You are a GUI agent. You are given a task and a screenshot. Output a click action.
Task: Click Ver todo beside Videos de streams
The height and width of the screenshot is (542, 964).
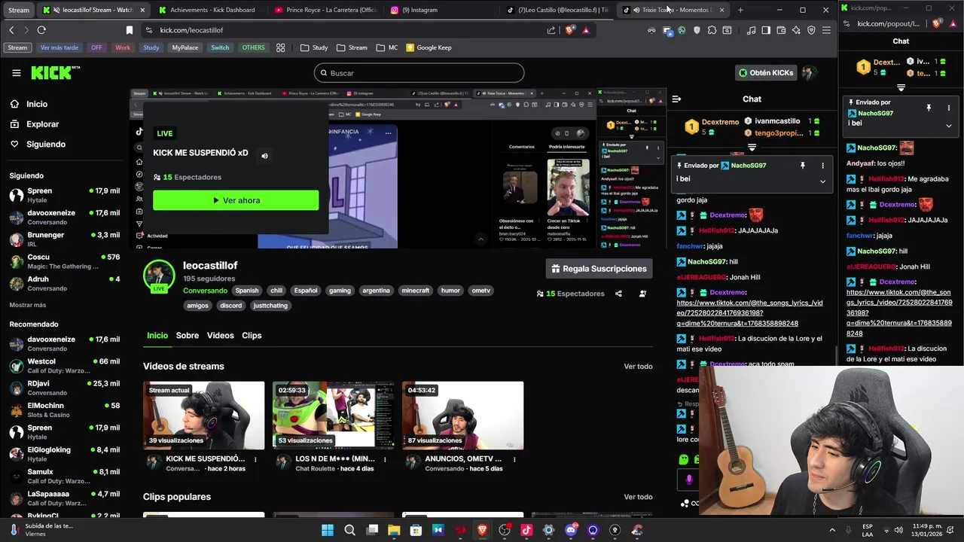[638, 367]
